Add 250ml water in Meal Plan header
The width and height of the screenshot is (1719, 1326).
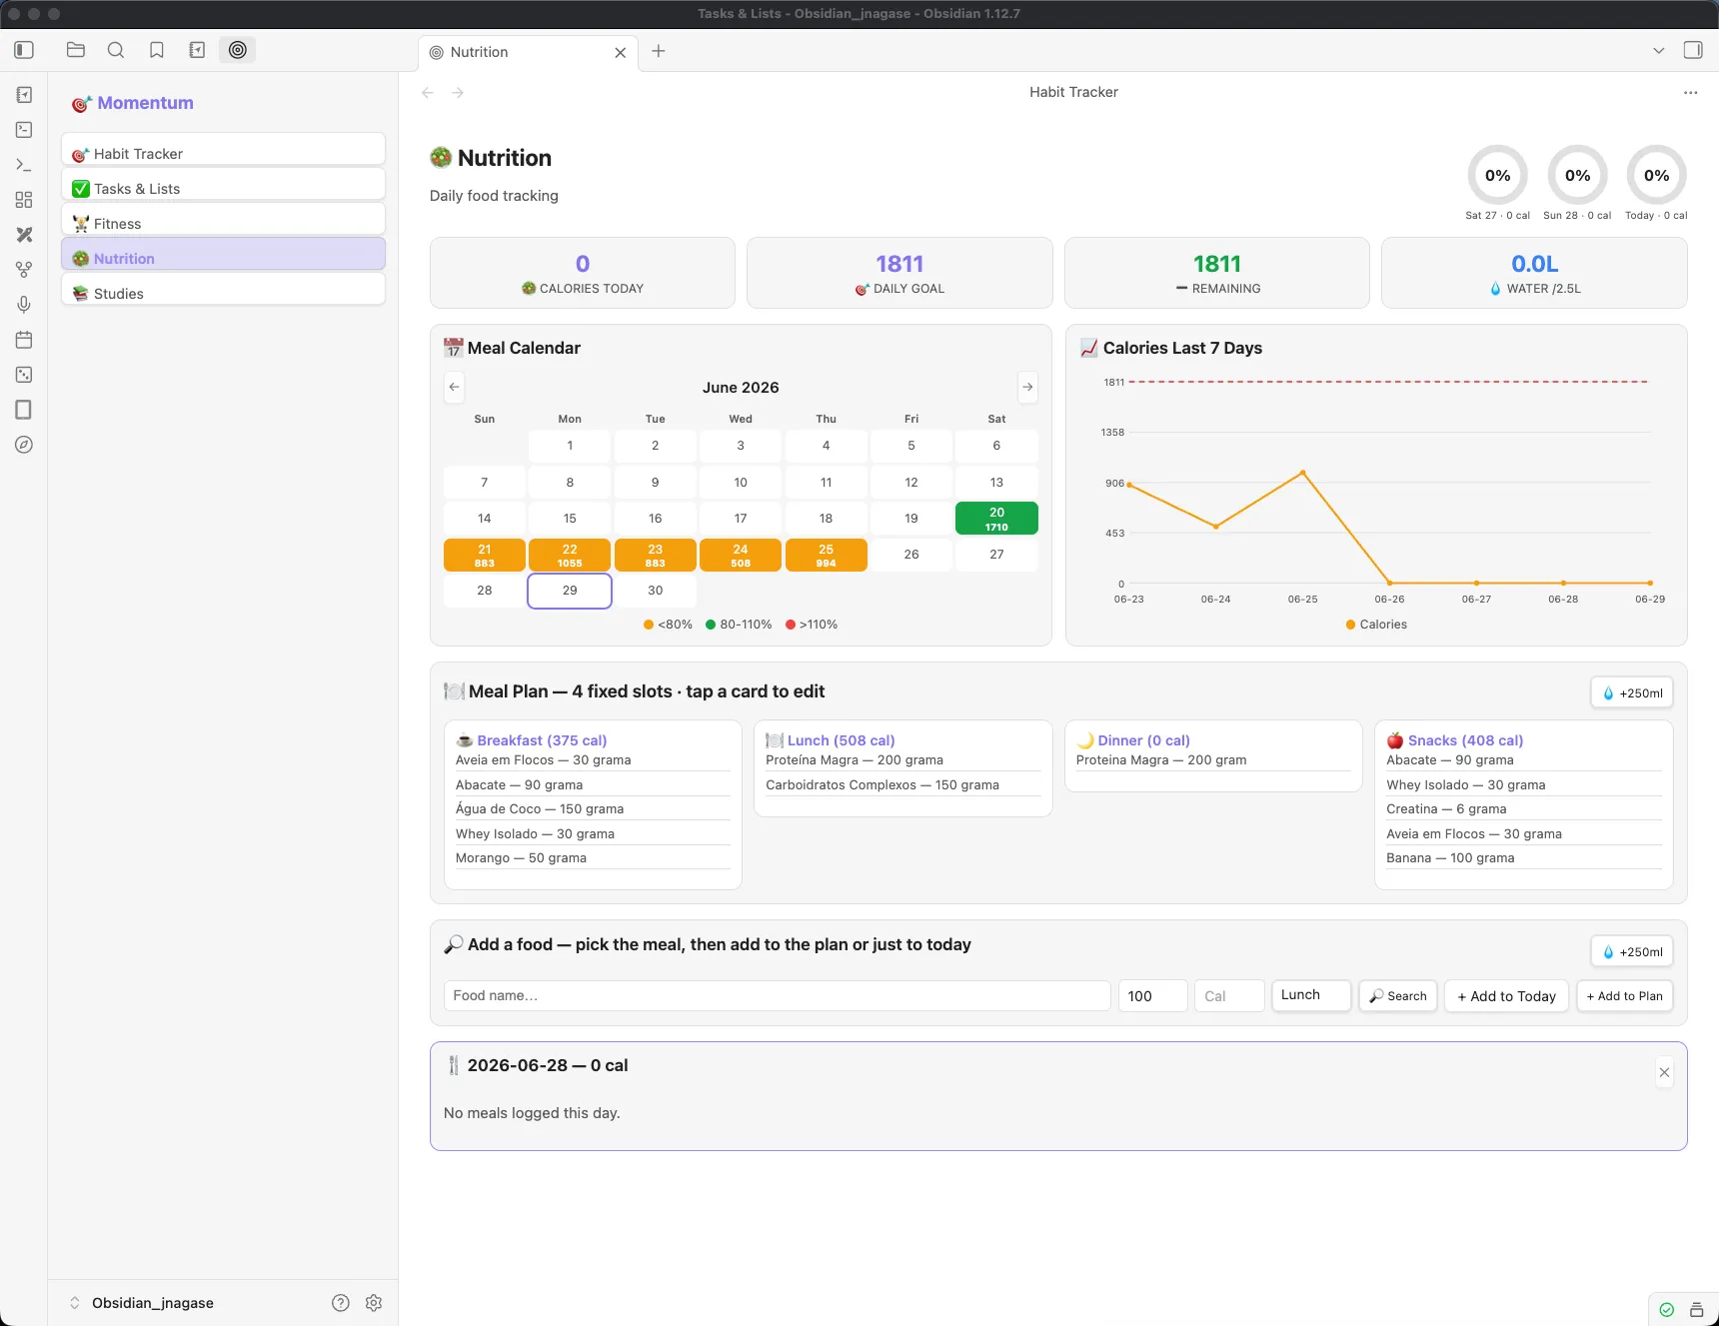point(1632,693)
